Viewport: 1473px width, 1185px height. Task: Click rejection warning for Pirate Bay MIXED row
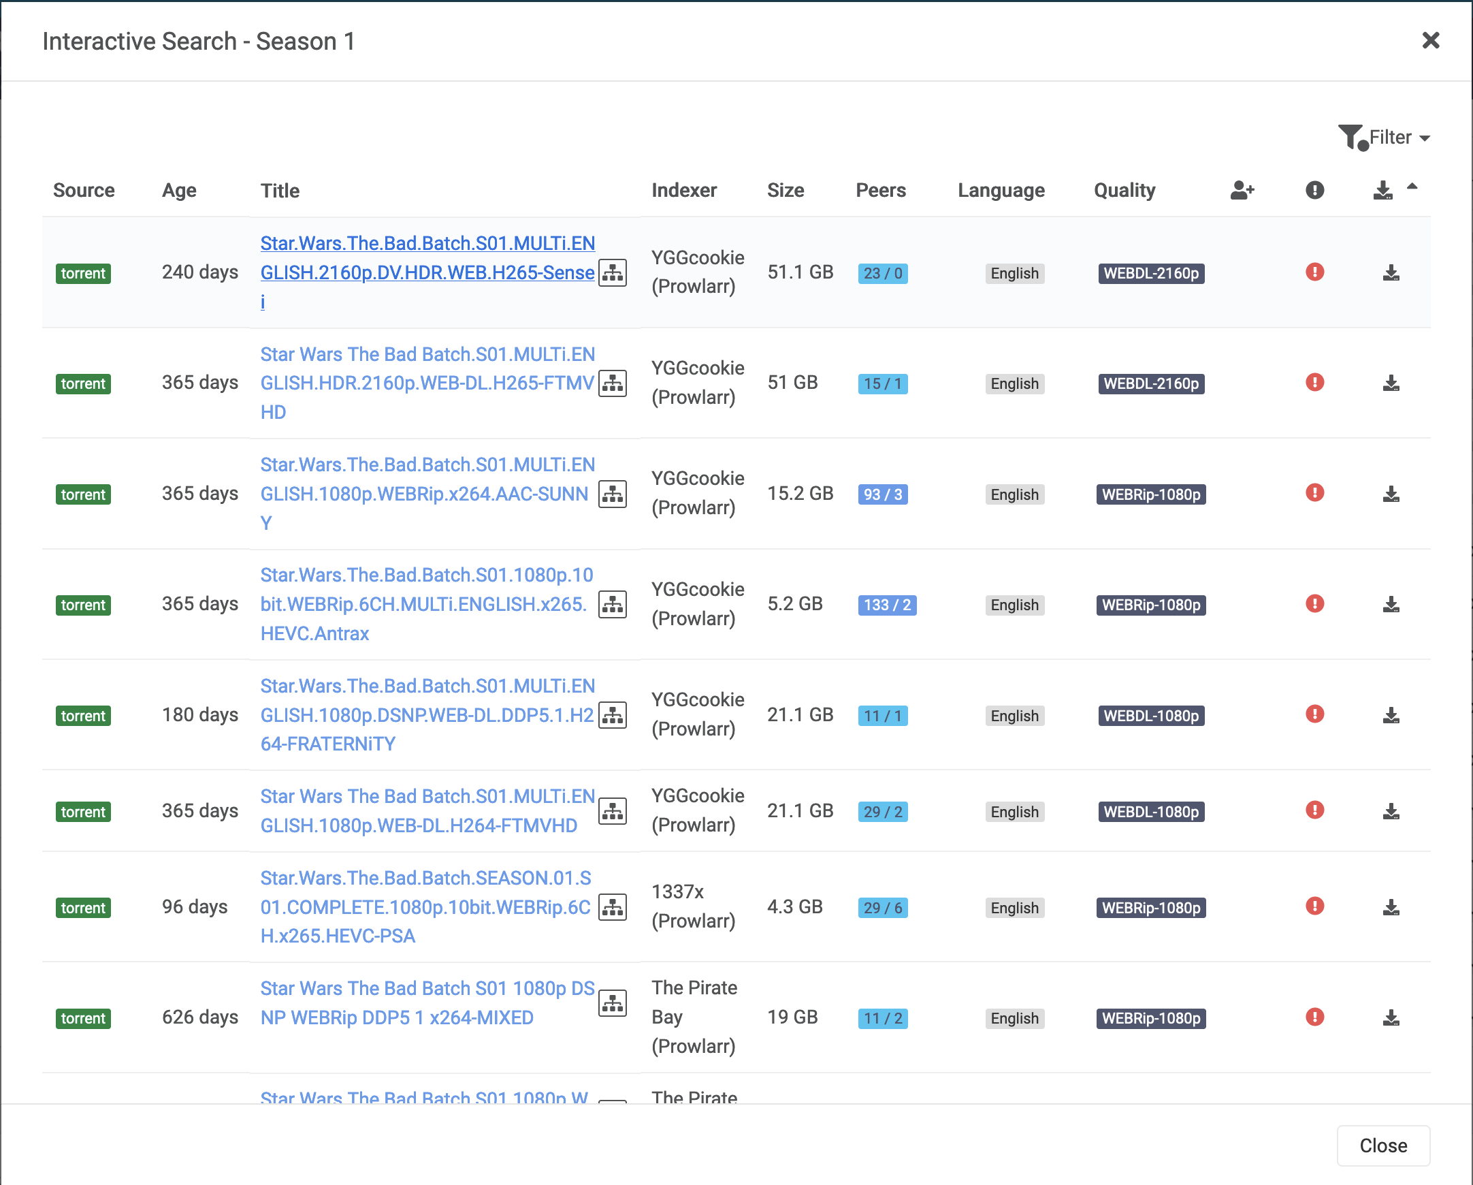pyautogui.click(x=1314, y=1017)
